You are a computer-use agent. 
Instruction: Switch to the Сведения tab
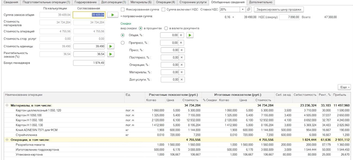point(10,2)
